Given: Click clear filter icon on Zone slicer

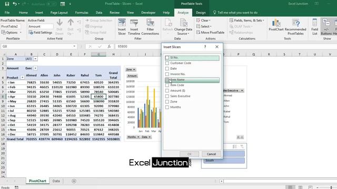Looking at the screenshot, I should click(x=242, y=146).
